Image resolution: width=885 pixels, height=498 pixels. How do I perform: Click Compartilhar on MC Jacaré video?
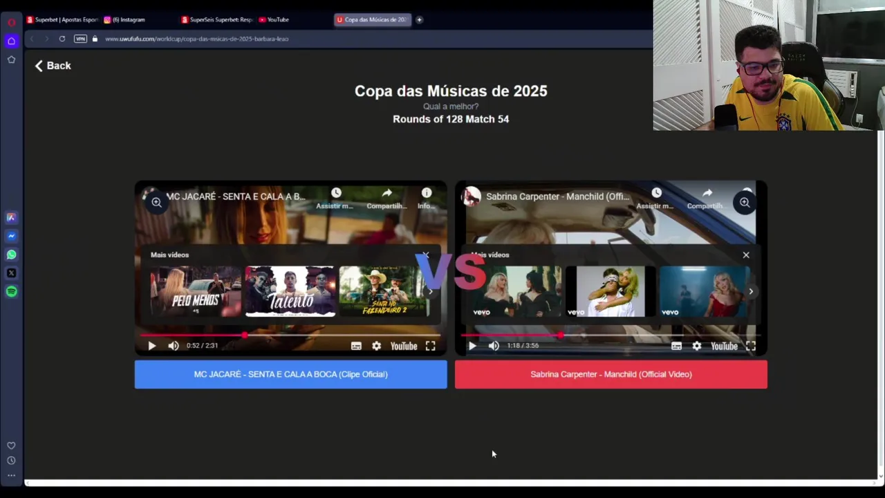coord(386,198)
